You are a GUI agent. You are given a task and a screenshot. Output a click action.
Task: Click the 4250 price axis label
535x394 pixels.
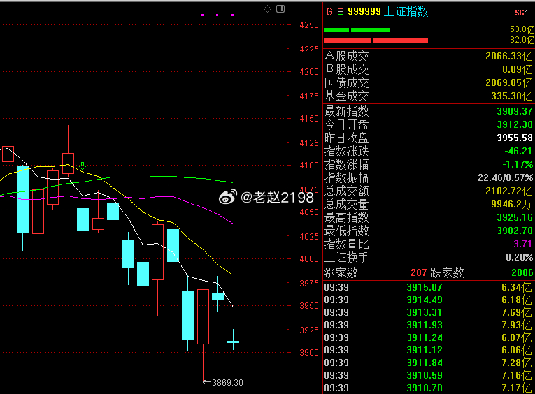309,25
